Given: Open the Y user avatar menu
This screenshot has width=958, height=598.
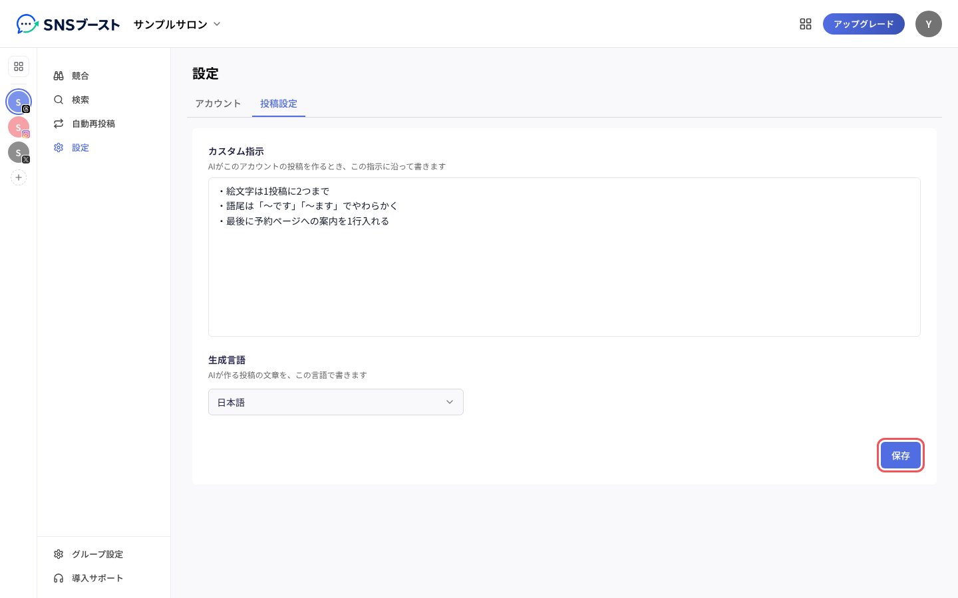Looking at the screenshot, I should (x=929, y=24).
